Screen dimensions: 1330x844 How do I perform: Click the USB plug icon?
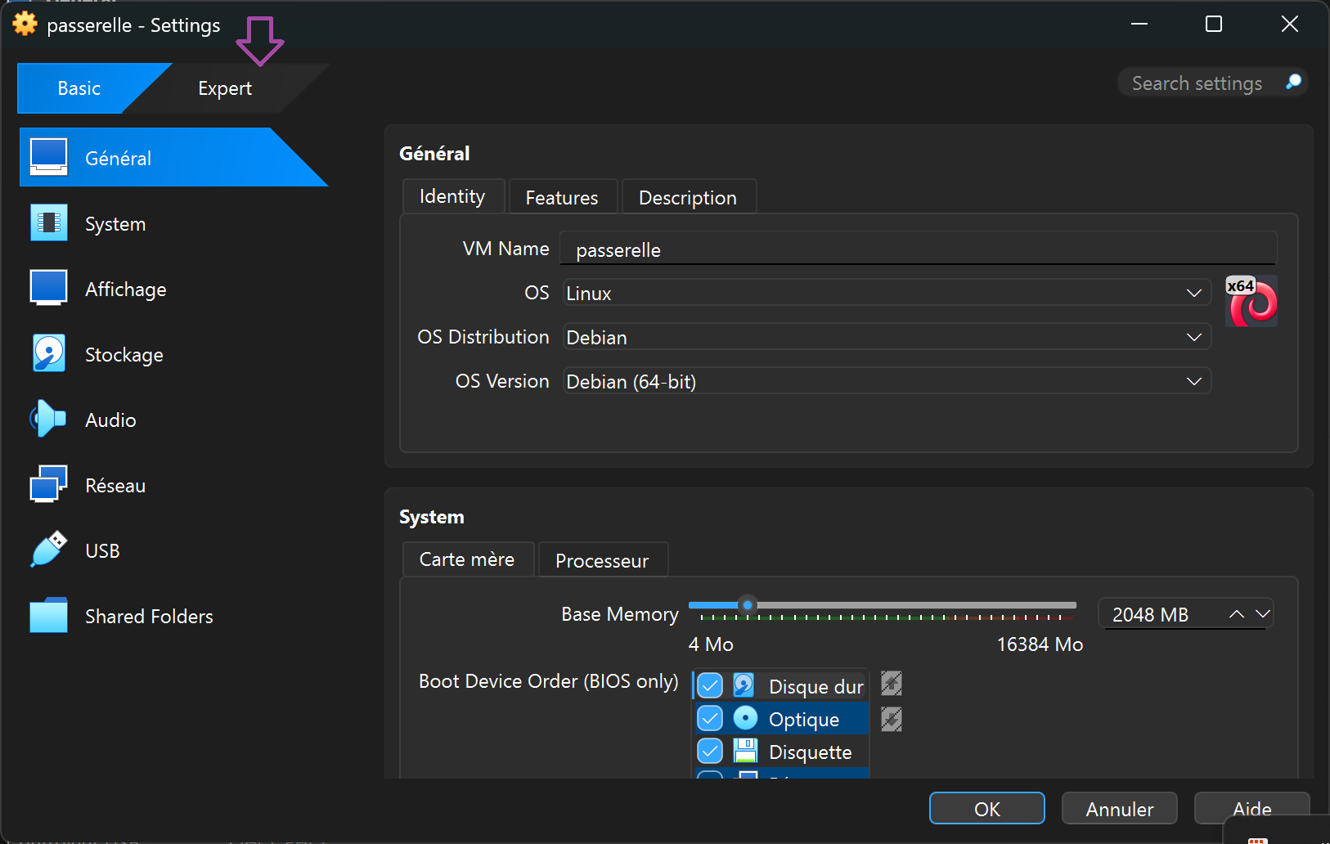pyautogui.click(x=48, y=550)
